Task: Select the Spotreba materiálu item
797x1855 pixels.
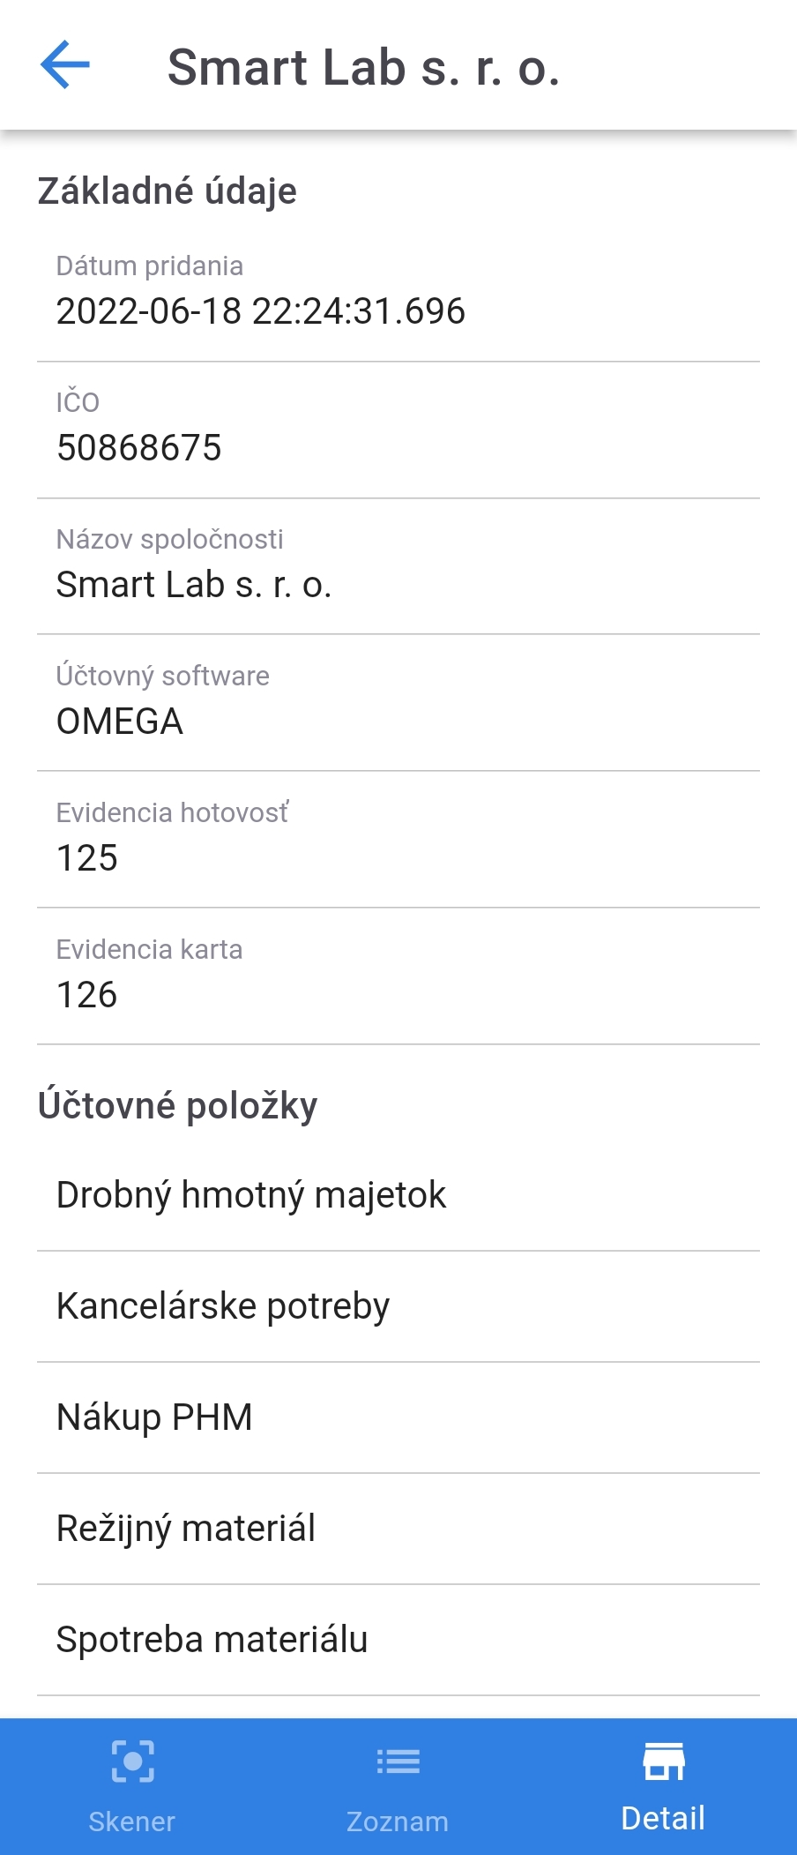Action: (398, 1640)
